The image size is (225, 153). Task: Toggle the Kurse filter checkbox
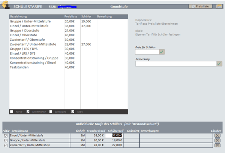[x=12, y=111]
